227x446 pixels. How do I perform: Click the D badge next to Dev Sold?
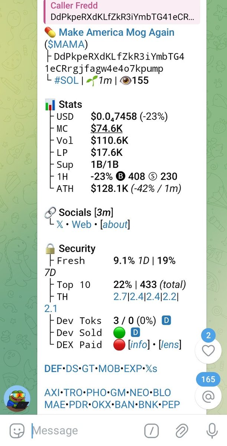(136, 333)
